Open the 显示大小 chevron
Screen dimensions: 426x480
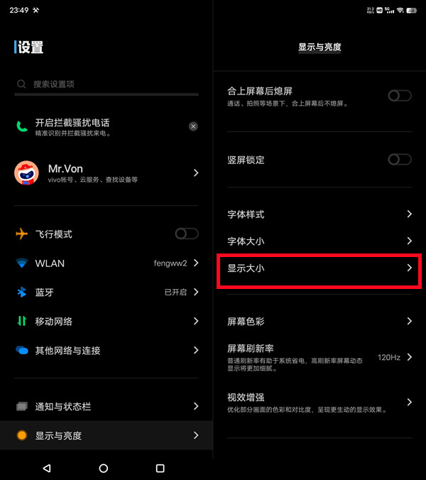410,268
